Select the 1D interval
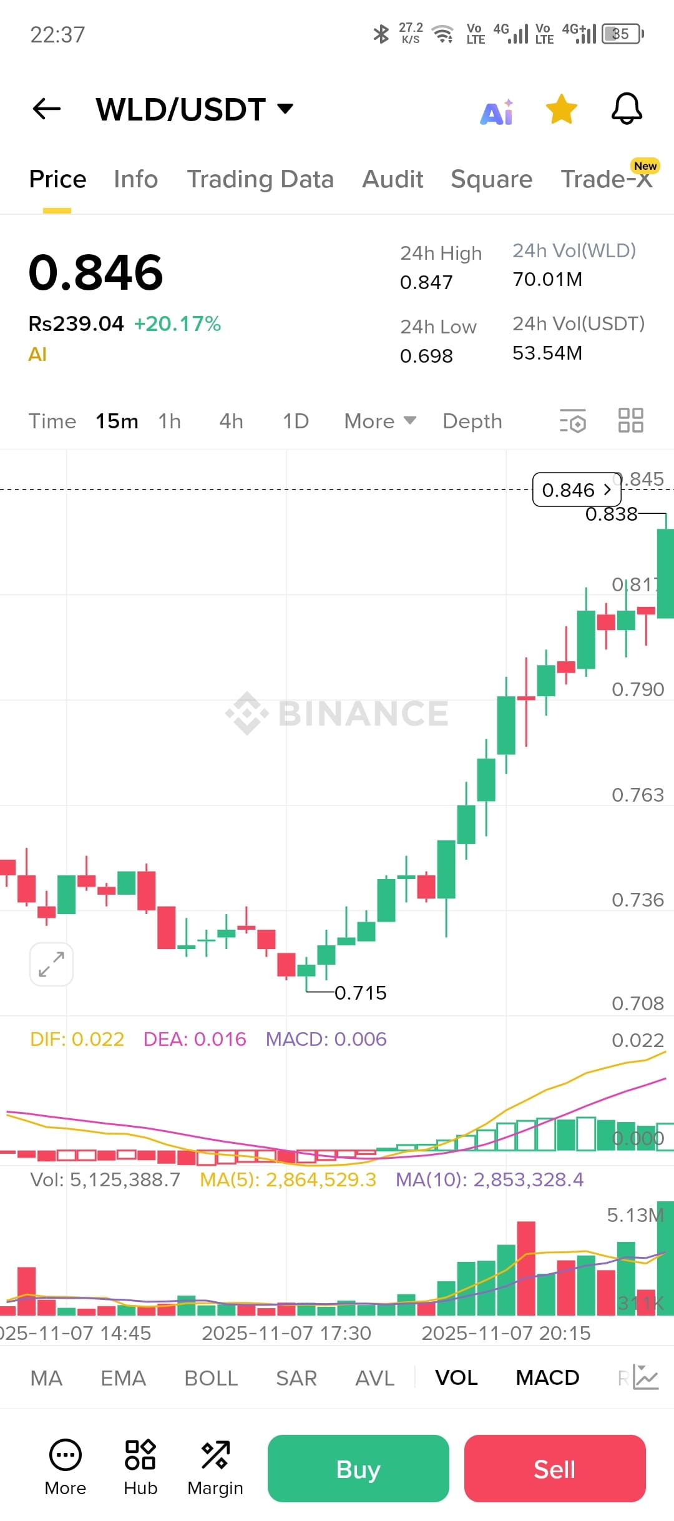674x1521 pixels. 296,421
